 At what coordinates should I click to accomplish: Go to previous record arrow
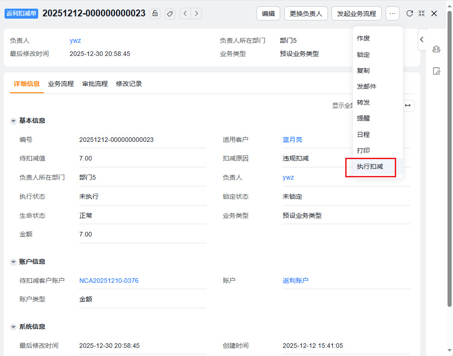(x=185, y=14)
